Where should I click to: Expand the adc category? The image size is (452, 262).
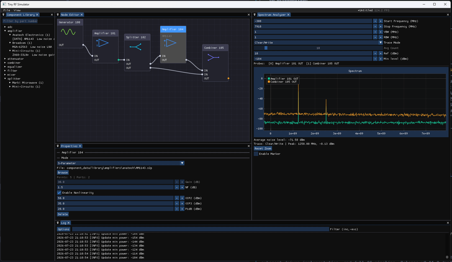tap(5, 27)
